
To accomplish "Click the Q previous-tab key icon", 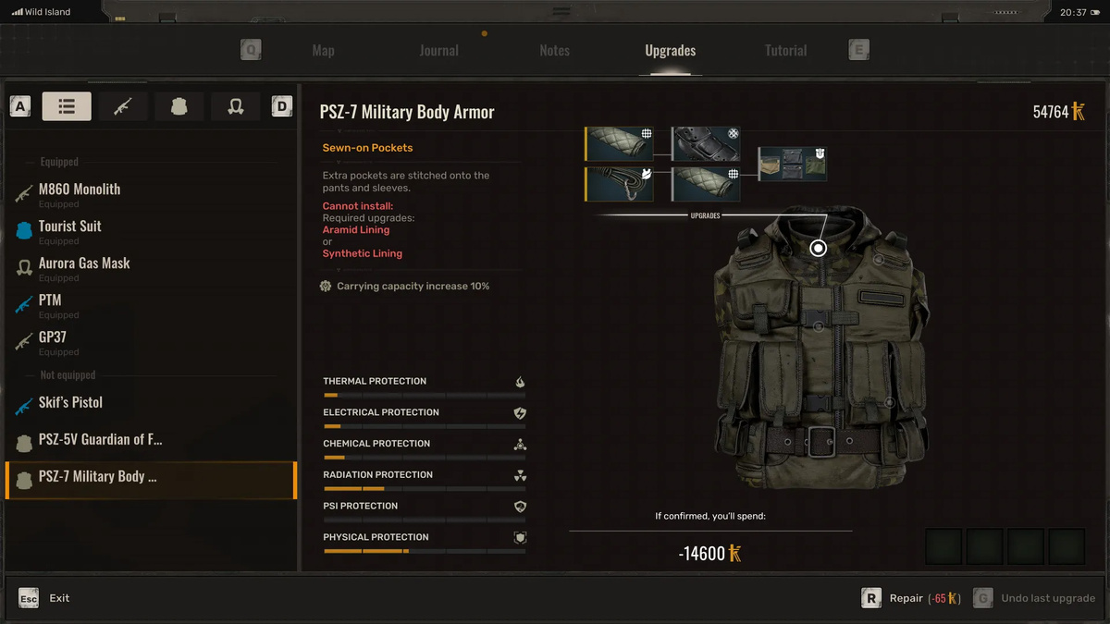I will [x=251, y=50].
